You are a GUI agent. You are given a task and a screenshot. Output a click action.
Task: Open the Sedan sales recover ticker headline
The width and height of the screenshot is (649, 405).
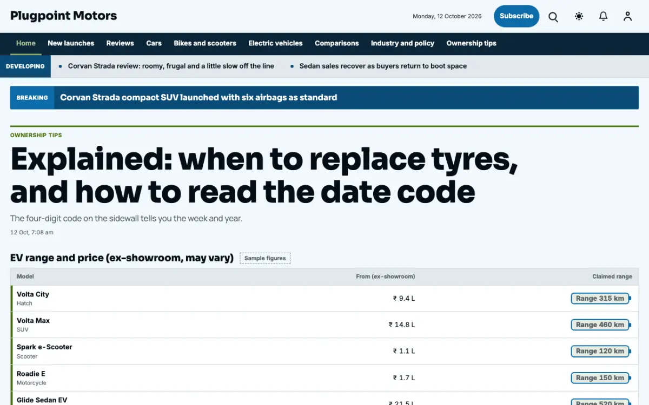pyautogui.click(x=383, y=66)
